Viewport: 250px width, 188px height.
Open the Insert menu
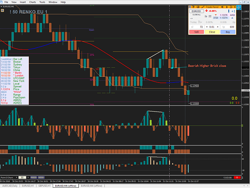coord(23,2)
